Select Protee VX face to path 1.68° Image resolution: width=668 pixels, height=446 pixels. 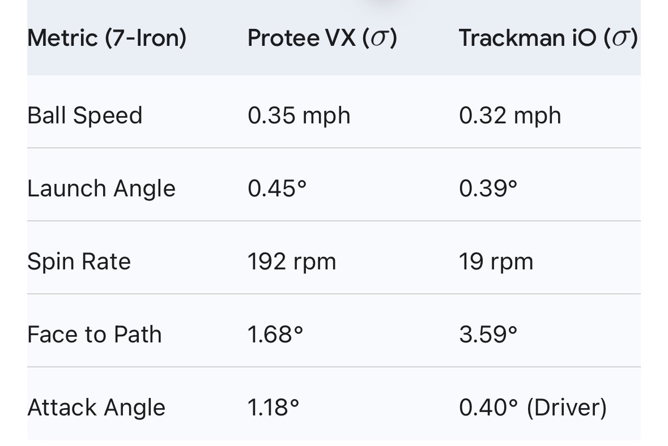(x=275, y=334)
